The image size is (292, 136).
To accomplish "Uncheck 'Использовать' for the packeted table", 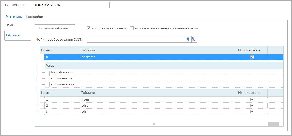I will point(252,57).
